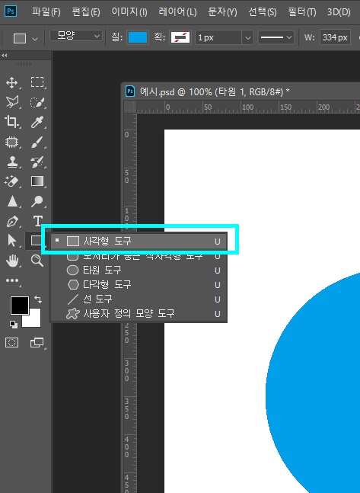Click the Rectangle shape tool in toolbar
This screenshot has height=493, width=360.
tap(36, 241)
